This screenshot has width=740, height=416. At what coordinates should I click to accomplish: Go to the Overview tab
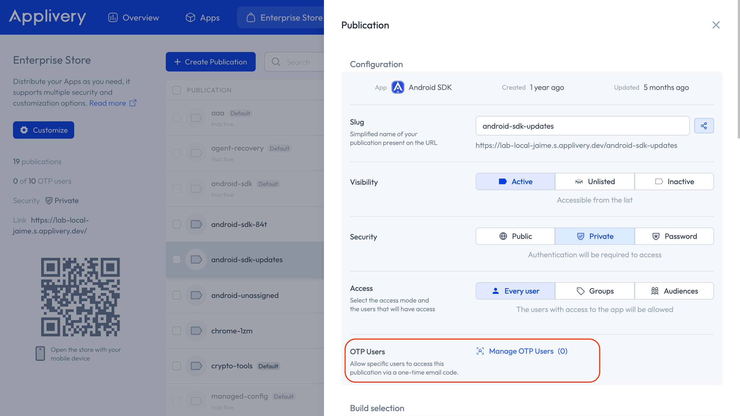point(133,18)
